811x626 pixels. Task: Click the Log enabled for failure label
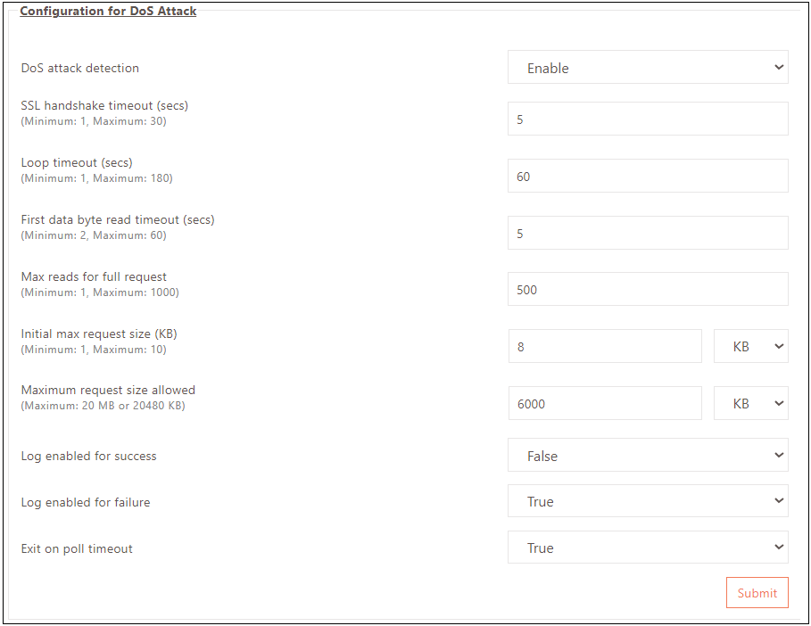point(86,502)
